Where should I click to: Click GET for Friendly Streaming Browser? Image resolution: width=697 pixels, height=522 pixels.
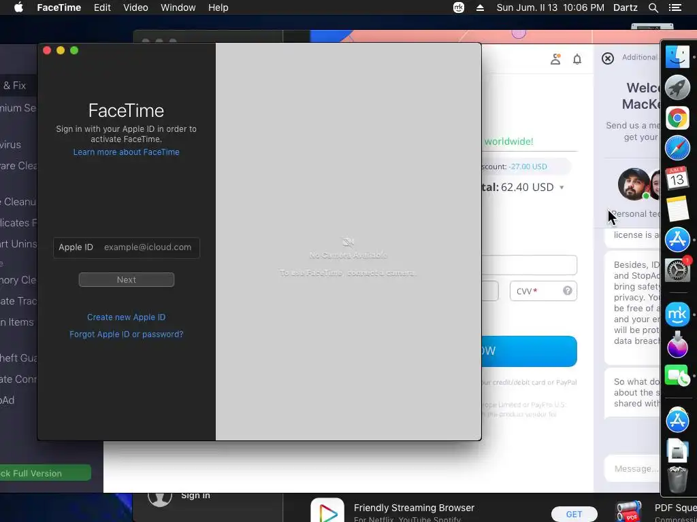(574, 514)
